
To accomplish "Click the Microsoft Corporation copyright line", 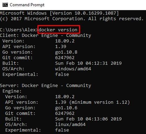I will click(72, 19).
